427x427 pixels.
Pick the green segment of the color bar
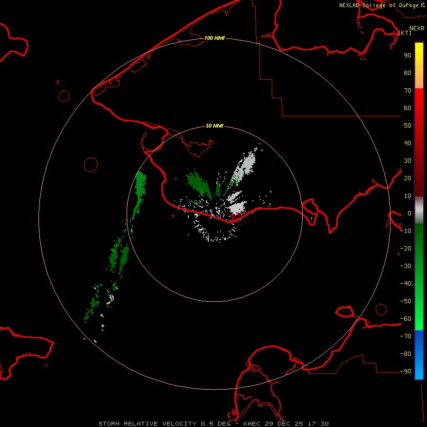pos(419,277)
